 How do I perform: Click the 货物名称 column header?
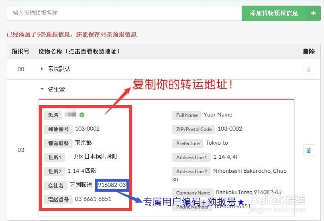[x=79, y=51]
